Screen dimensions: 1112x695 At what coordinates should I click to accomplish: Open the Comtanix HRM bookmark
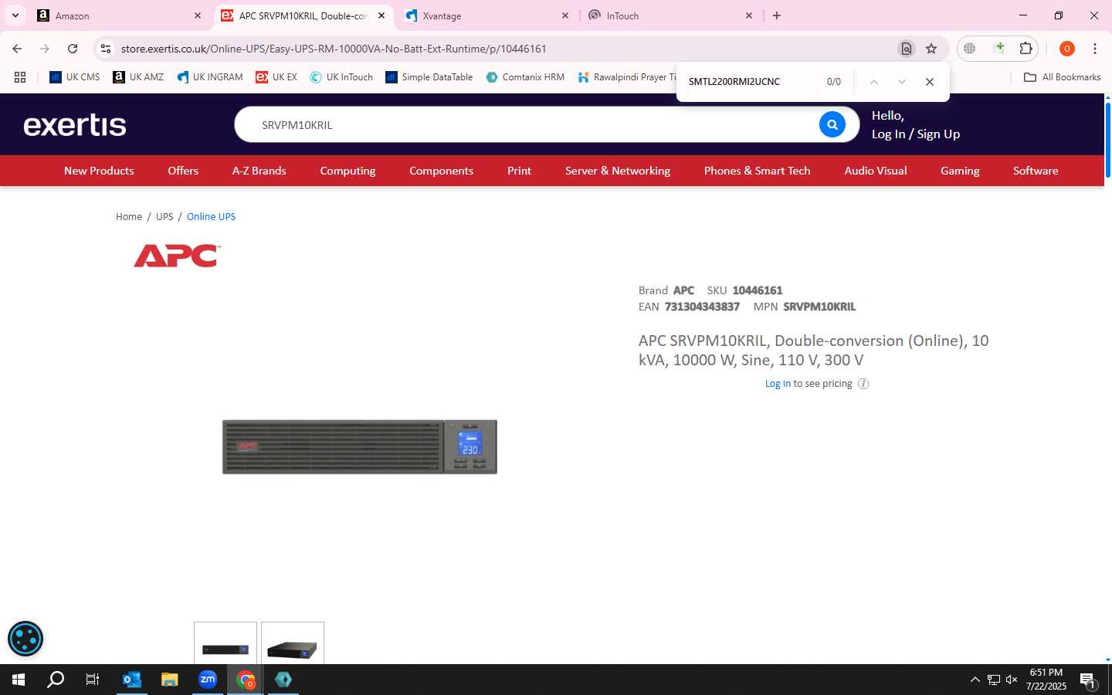(525, 77)
